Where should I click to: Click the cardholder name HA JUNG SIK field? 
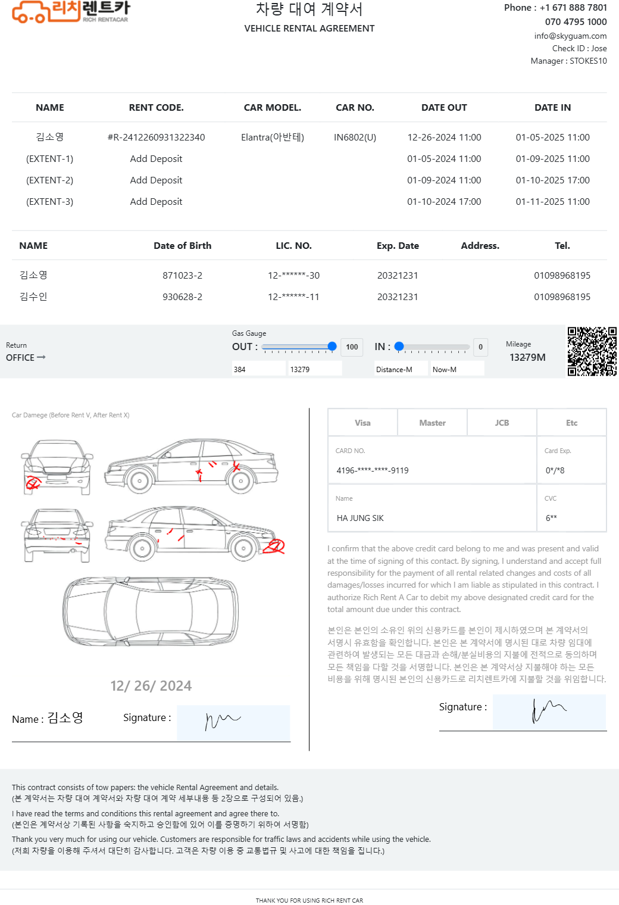click(x=432, y=508)
